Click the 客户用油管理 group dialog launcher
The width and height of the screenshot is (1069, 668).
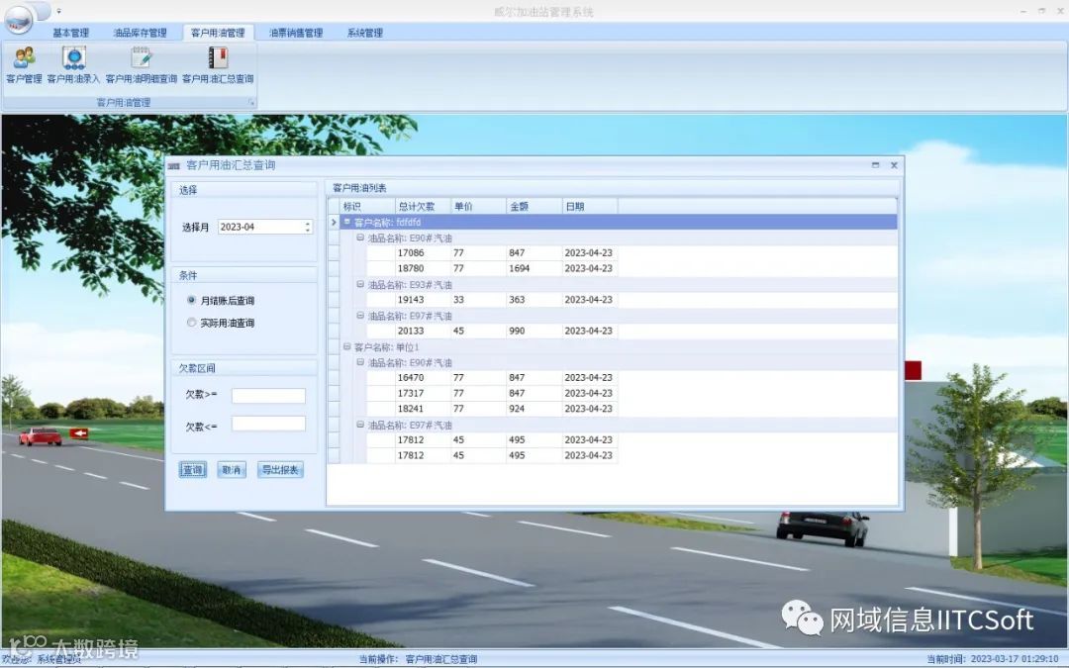pyautogui.click(x=250, y=103)
